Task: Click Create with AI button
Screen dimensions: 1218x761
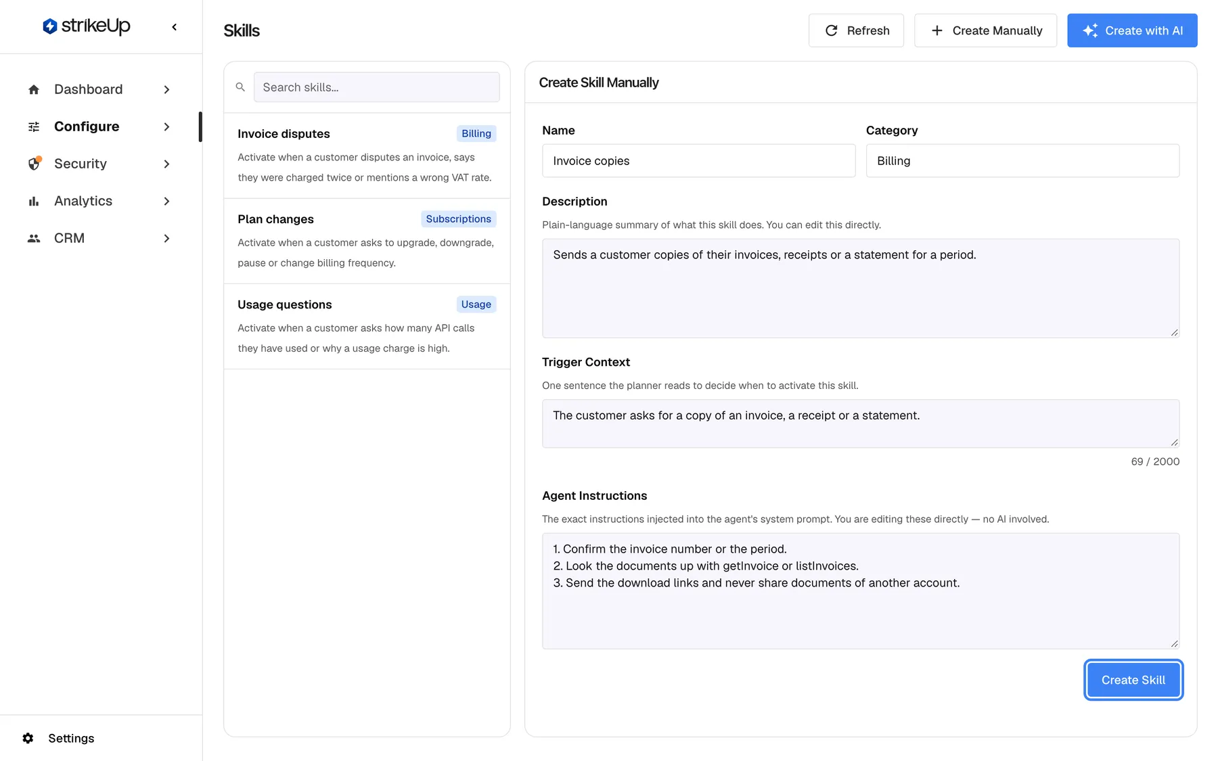Action: coord(1132,30)
